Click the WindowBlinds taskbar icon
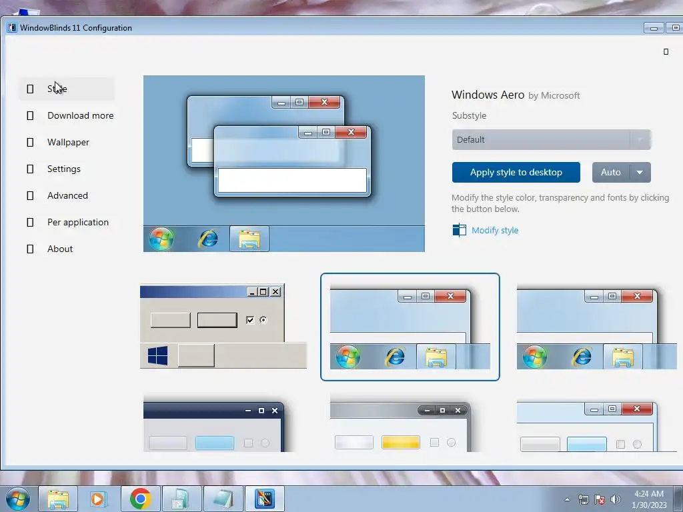This screenshot has height=512, width=683. (x=264, y=499)
